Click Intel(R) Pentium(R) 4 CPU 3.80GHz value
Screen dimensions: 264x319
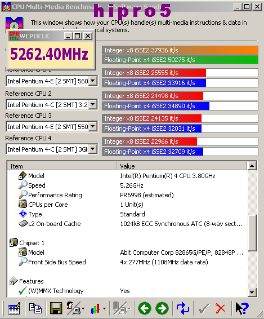(x=168, y=176)
